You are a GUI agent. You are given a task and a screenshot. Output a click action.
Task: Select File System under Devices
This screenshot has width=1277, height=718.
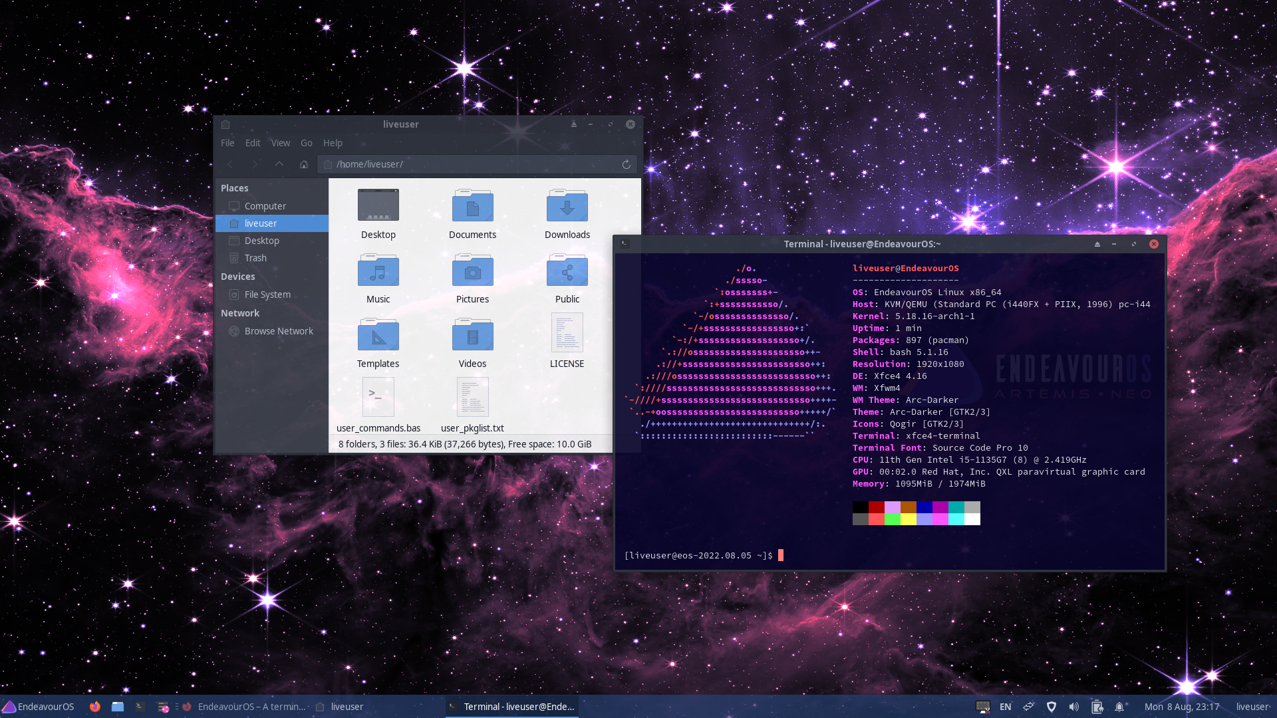click(x=272, y=295)
